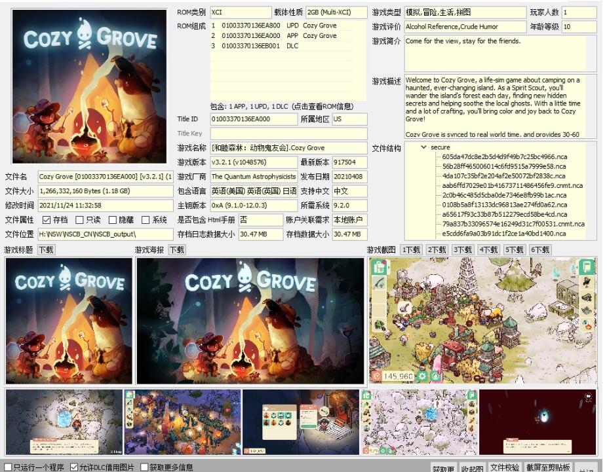Select ROM row 2 APP Cozy Grove
Image resolution: width=607 pixels, height=472 pixels.
click(x=283, y=35)
